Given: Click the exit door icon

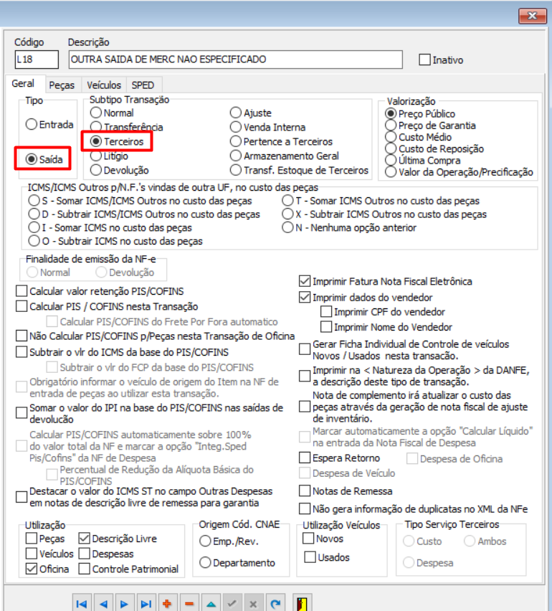Looking at the screenshot, I should click(302, 604).
